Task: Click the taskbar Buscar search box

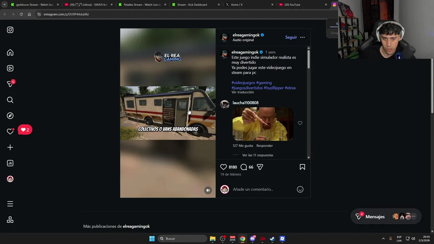Action: (182, 239)
